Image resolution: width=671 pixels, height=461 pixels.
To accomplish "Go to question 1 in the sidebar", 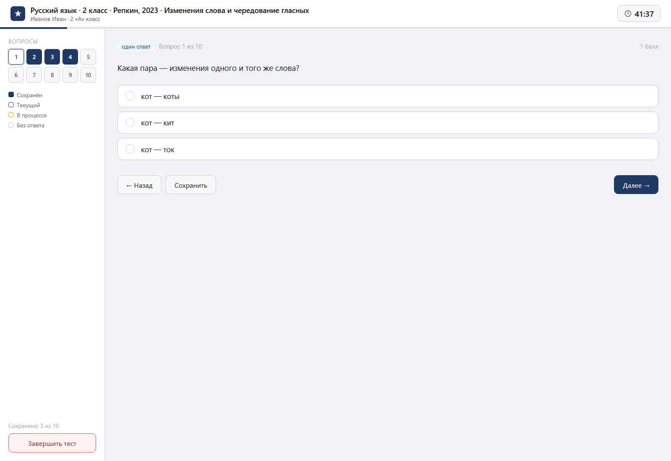I will click(x=16, y=57).
